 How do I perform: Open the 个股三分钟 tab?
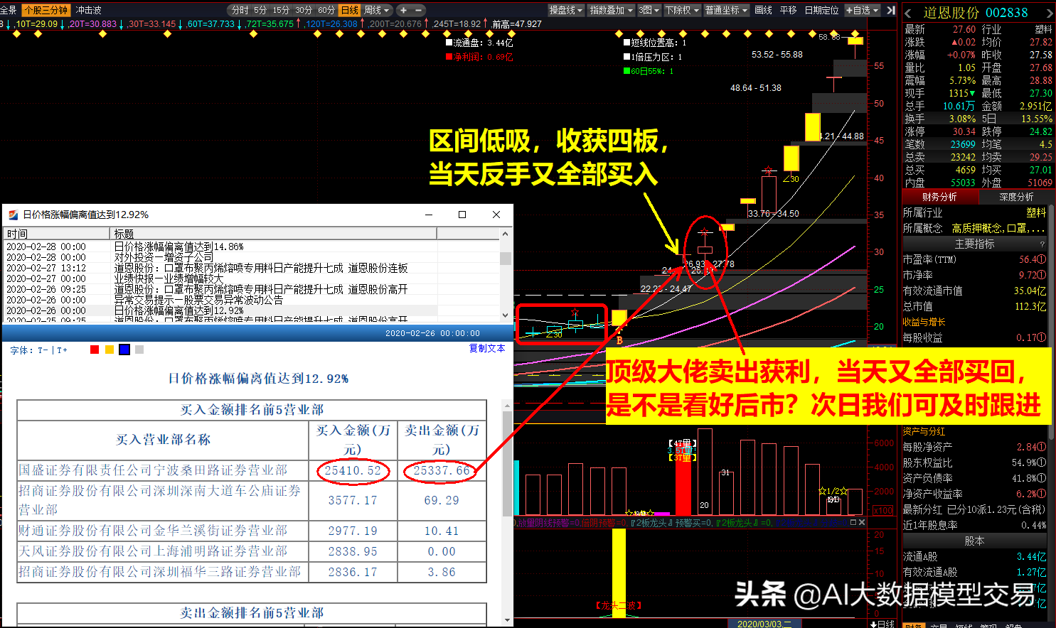46,10
